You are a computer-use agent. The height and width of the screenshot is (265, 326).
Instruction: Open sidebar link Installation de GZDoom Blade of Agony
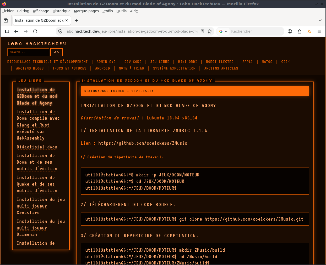coord(37,96)
